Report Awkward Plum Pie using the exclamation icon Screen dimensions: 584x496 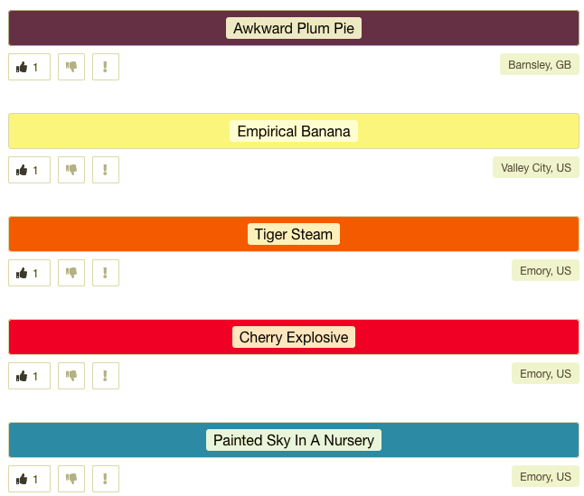(x=106, y=67)
